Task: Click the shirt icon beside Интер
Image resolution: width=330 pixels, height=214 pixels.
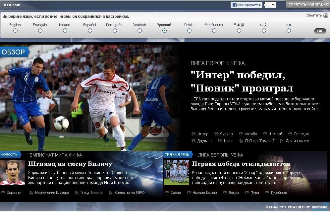Action: click(x=193, y=134)
